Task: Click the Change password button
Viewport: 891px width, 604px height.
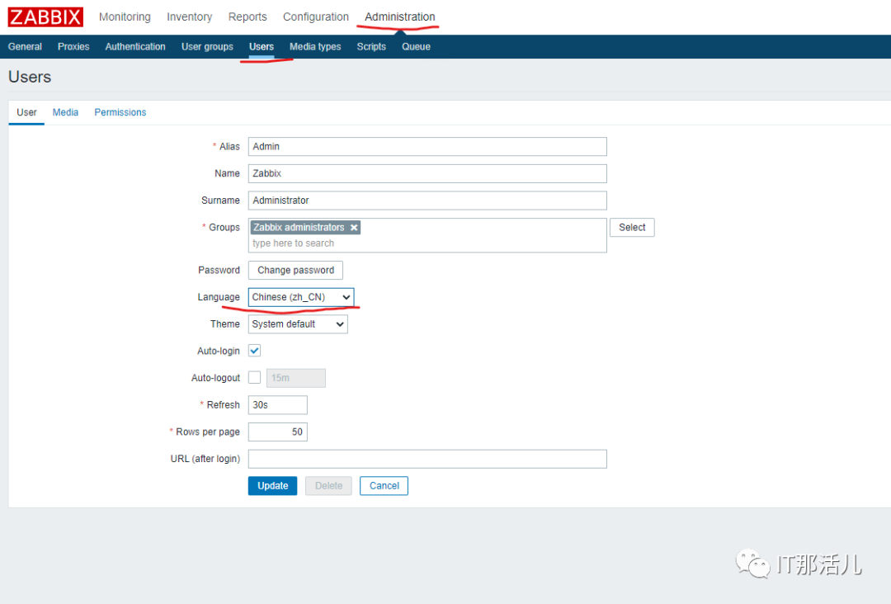Action: point(295,270)
